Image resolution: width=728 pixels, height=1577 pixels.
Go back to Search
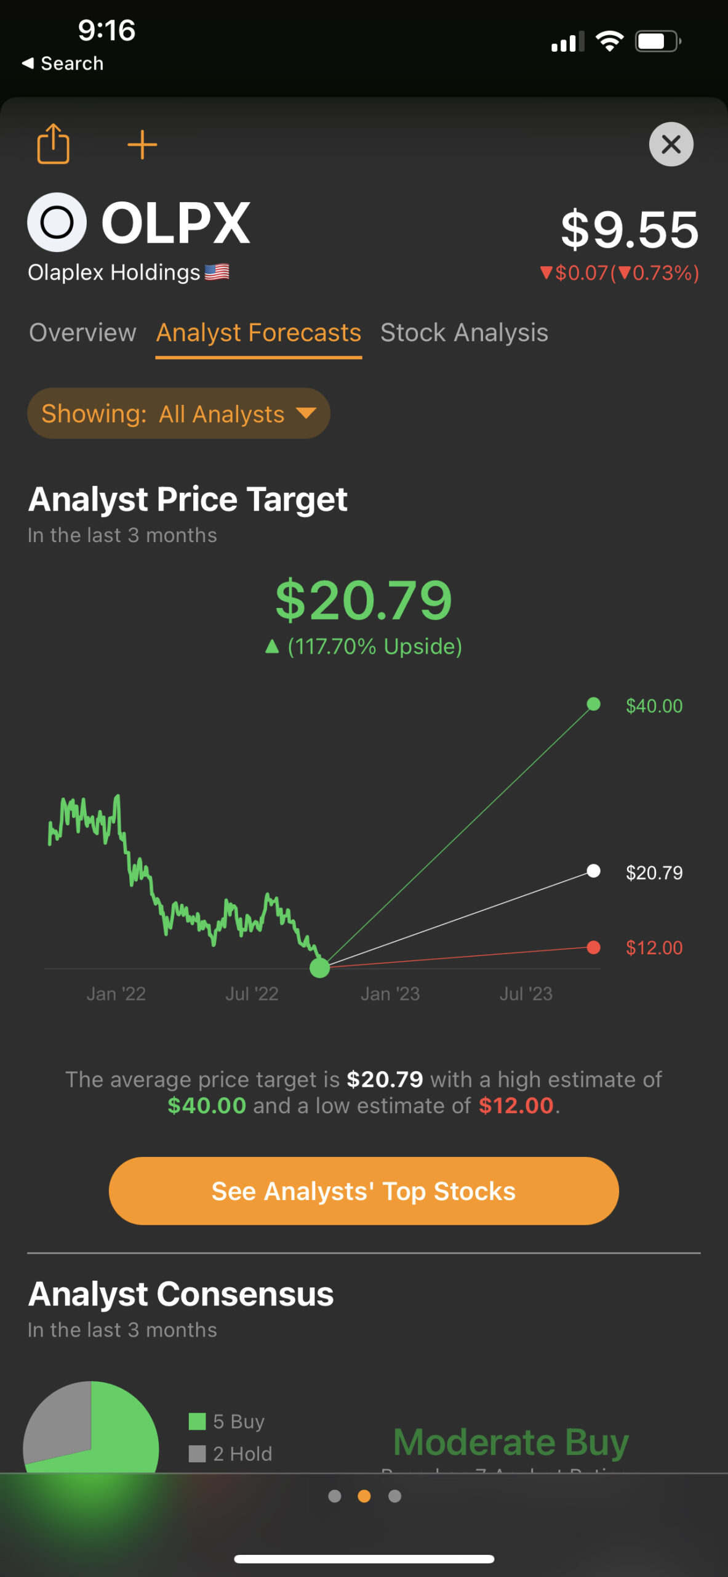tap(62, 63)
